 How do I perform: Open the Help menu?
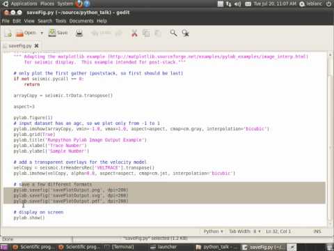102,21
